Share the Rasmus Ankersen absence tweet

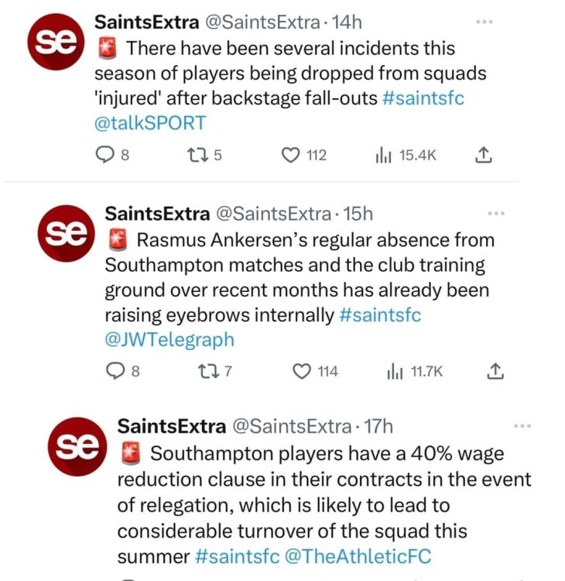(x=494, y=371)
